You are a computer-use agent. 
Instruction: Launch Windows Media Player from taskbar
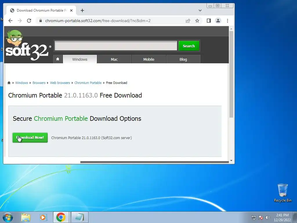pyautogui.click(x=43, y=217)
